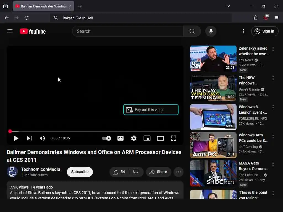283x212 pixels.
Task: Open options for MAGA Gets Buyer's video
Action: tap(273, 163)
